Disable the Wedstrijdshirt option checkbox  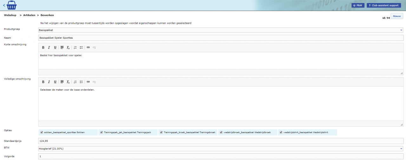281,132
